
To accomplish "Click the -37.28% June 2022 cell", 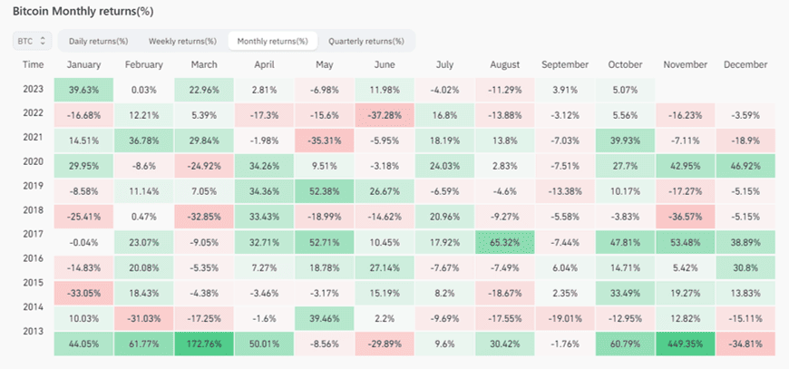I will tap(385, 115).
